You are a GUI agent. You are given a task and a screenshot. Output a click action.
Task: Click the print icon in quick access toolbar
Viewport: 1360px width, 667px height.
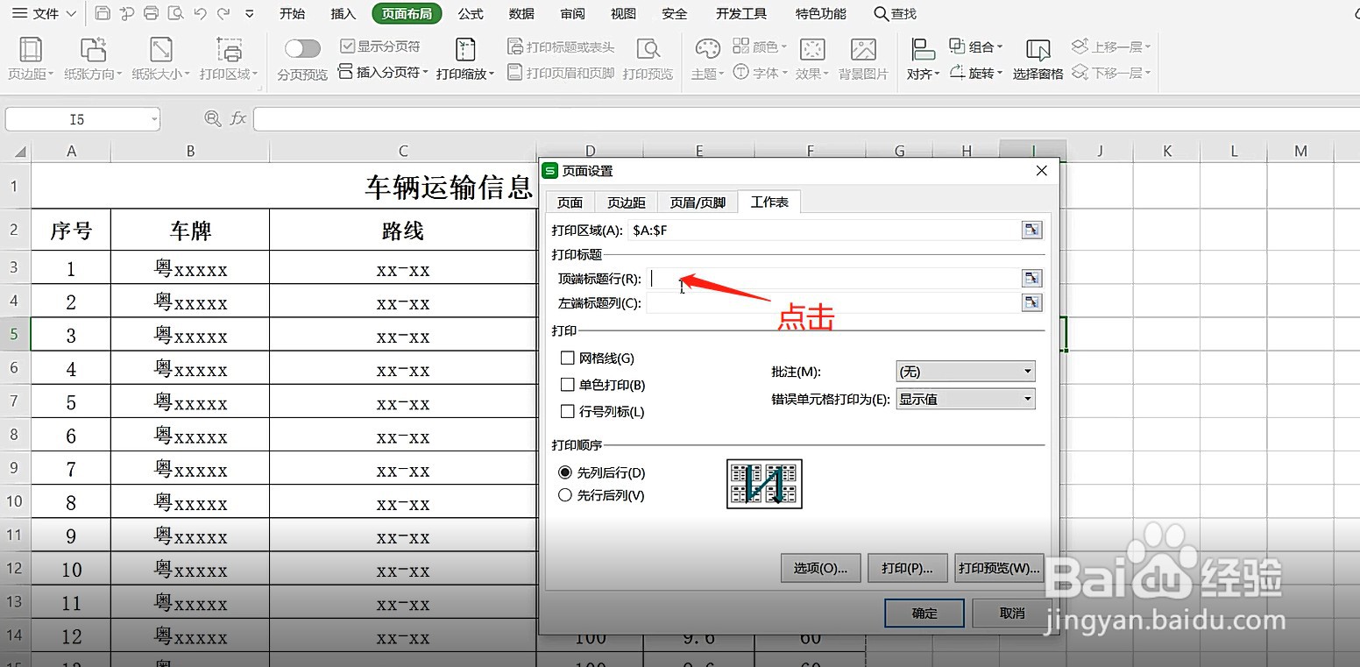point(151,13)
